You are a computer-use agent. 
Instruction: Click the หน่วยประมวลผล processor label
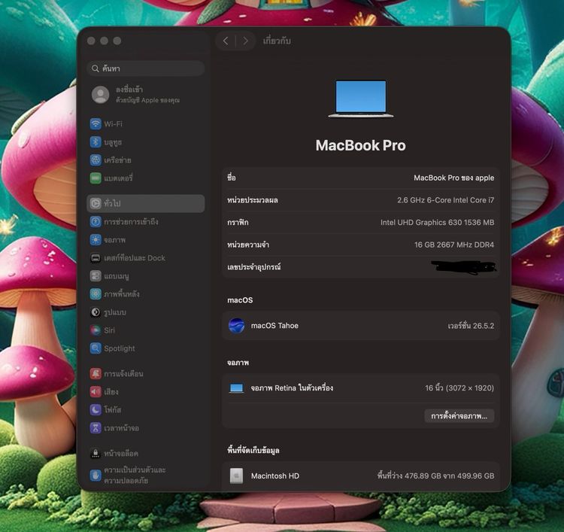tap(252, 200)
